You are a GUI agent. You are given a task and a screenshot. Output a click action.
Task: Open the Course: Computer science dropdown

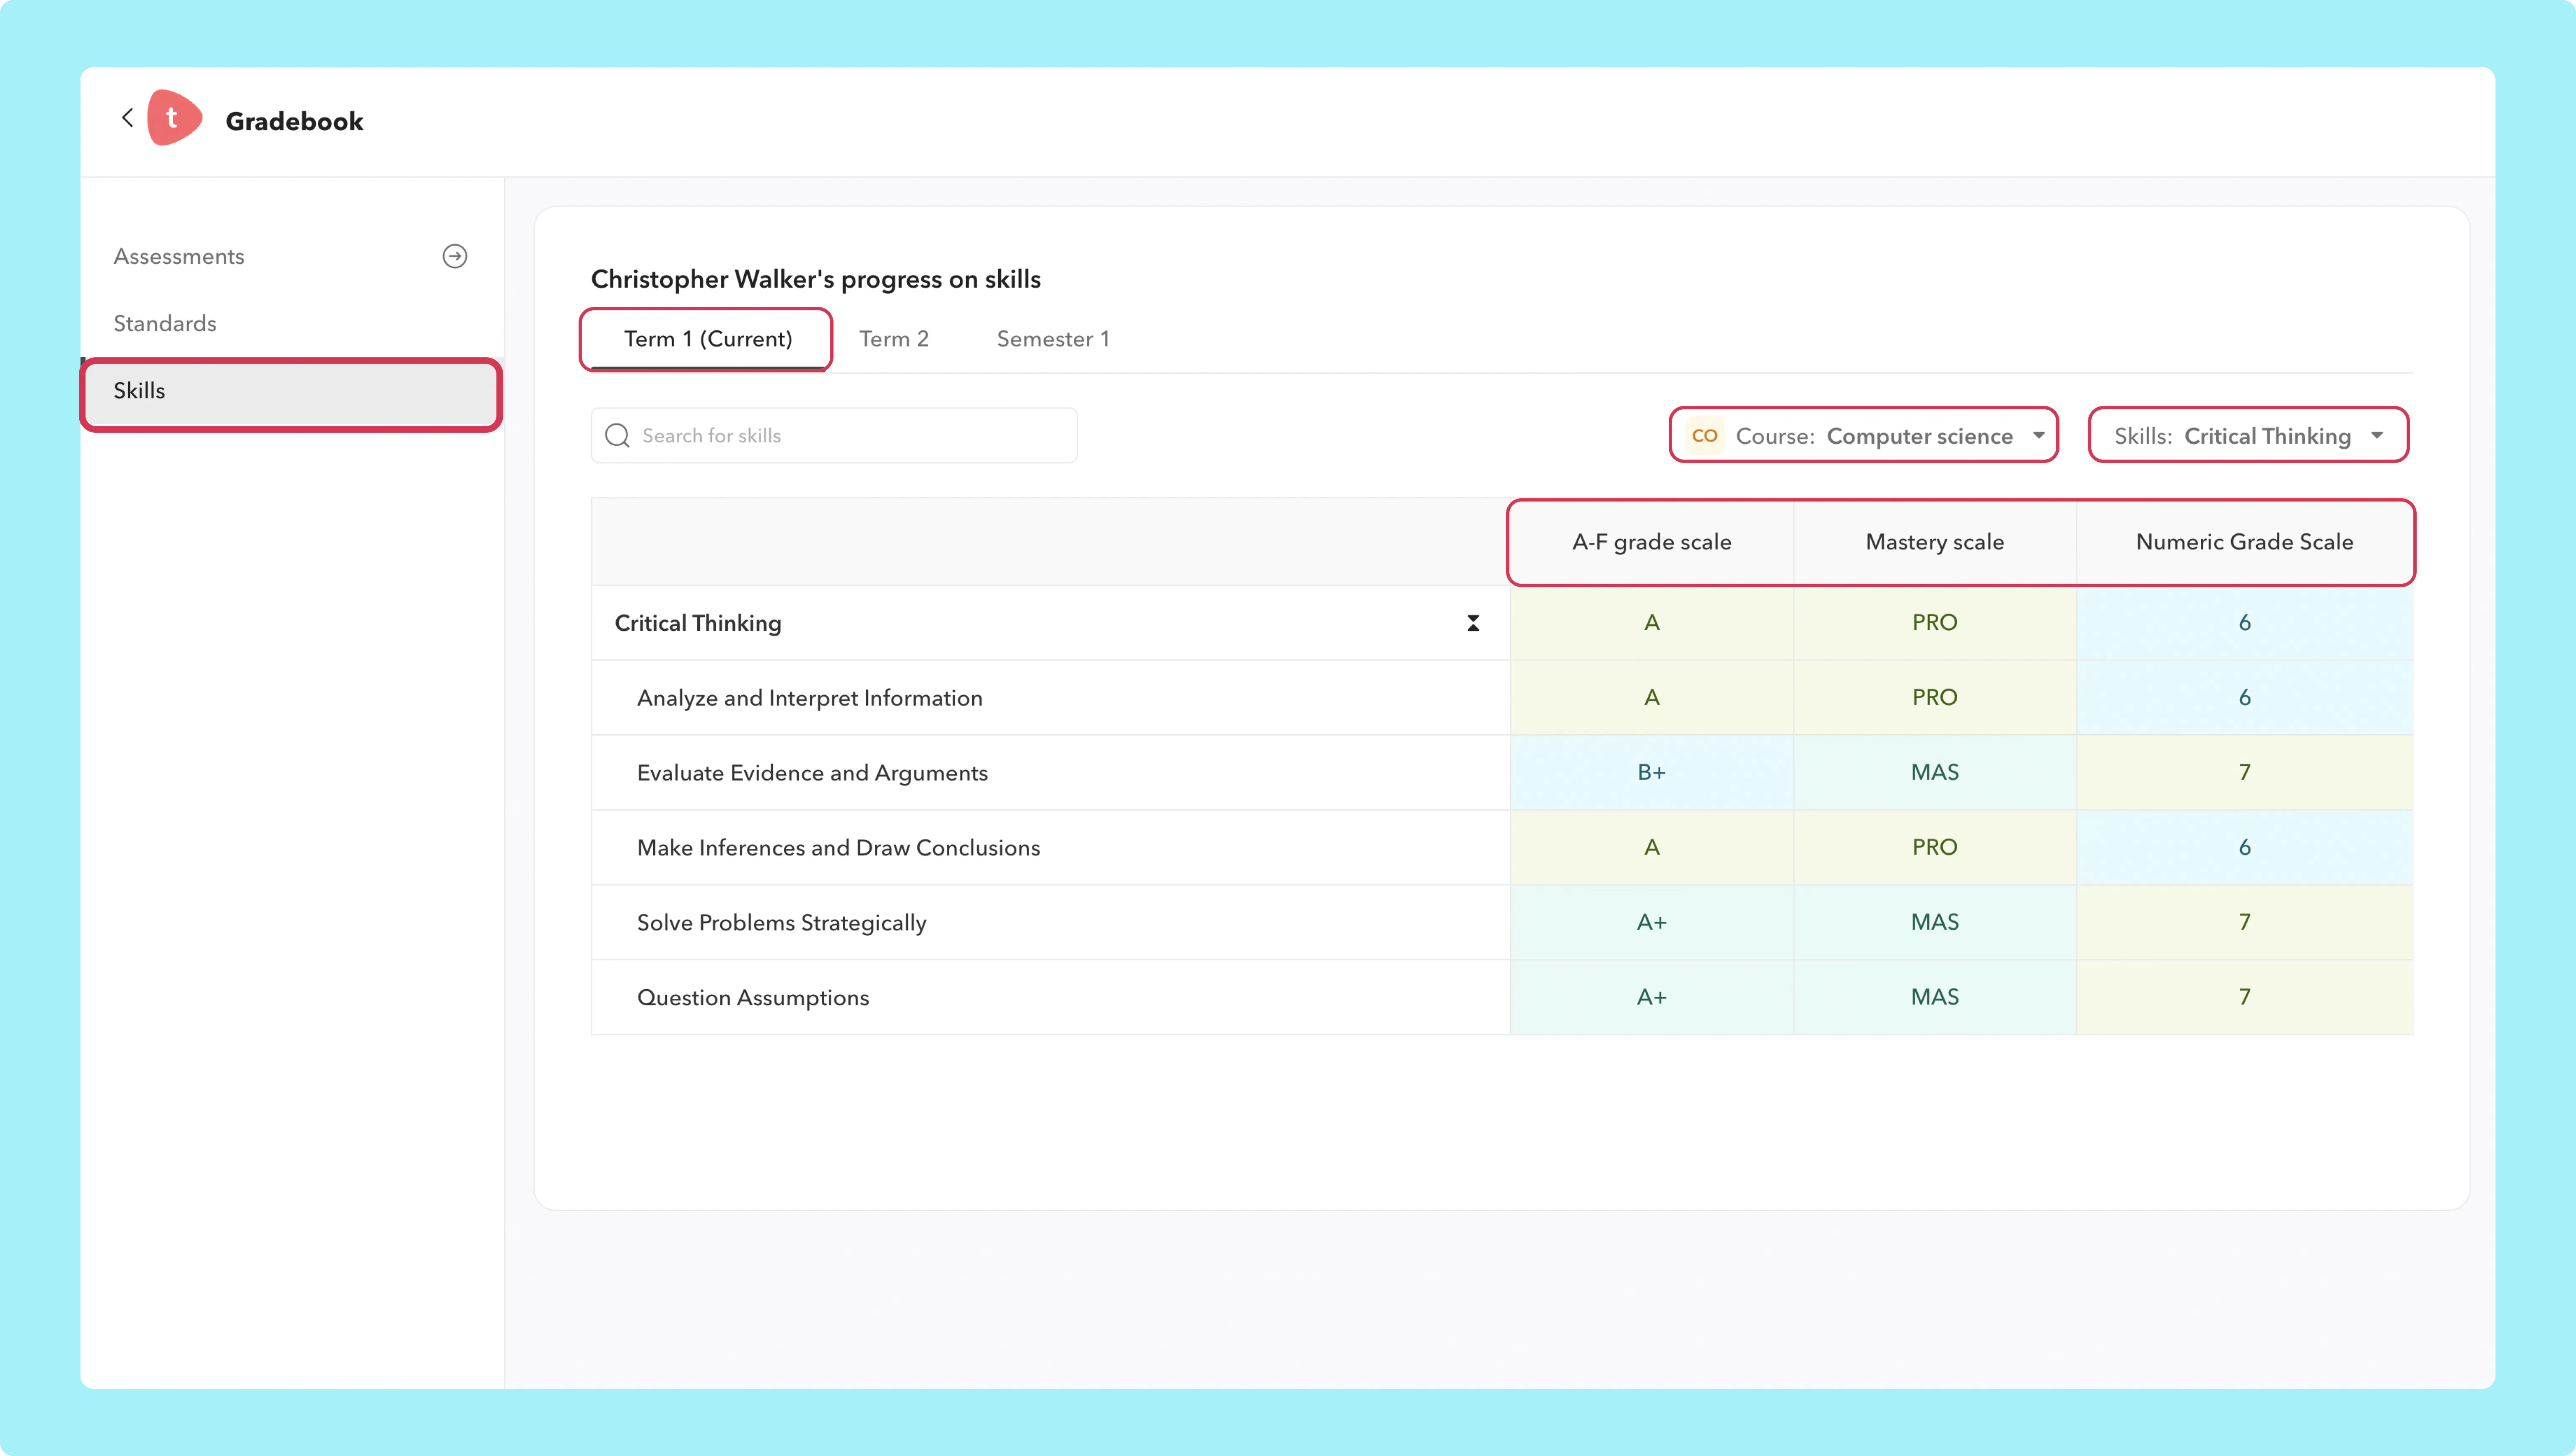[1864, 436]
